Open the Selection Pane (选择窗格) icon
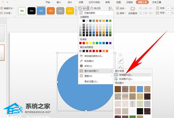The height and width of the screenshot is (118, 174). tap(133, 9)
